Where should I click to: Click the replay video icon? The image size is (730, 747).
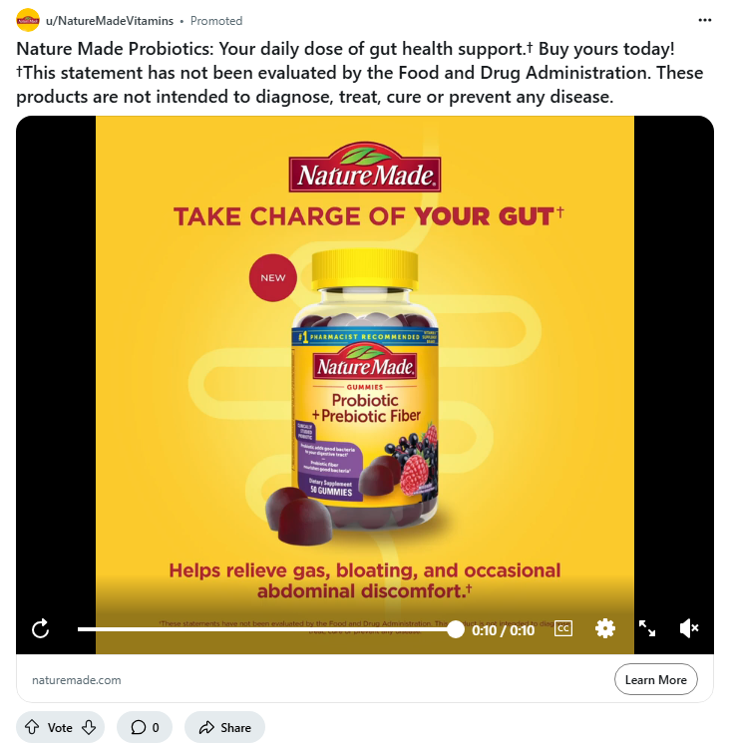[x=41, y=628]
